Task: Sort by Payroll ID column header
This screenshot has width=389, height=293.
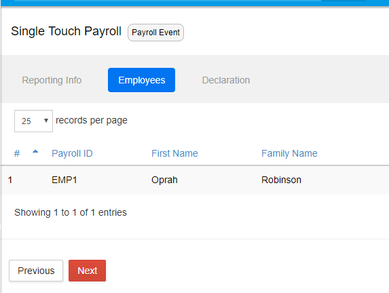Action: (x=72, y=153)
